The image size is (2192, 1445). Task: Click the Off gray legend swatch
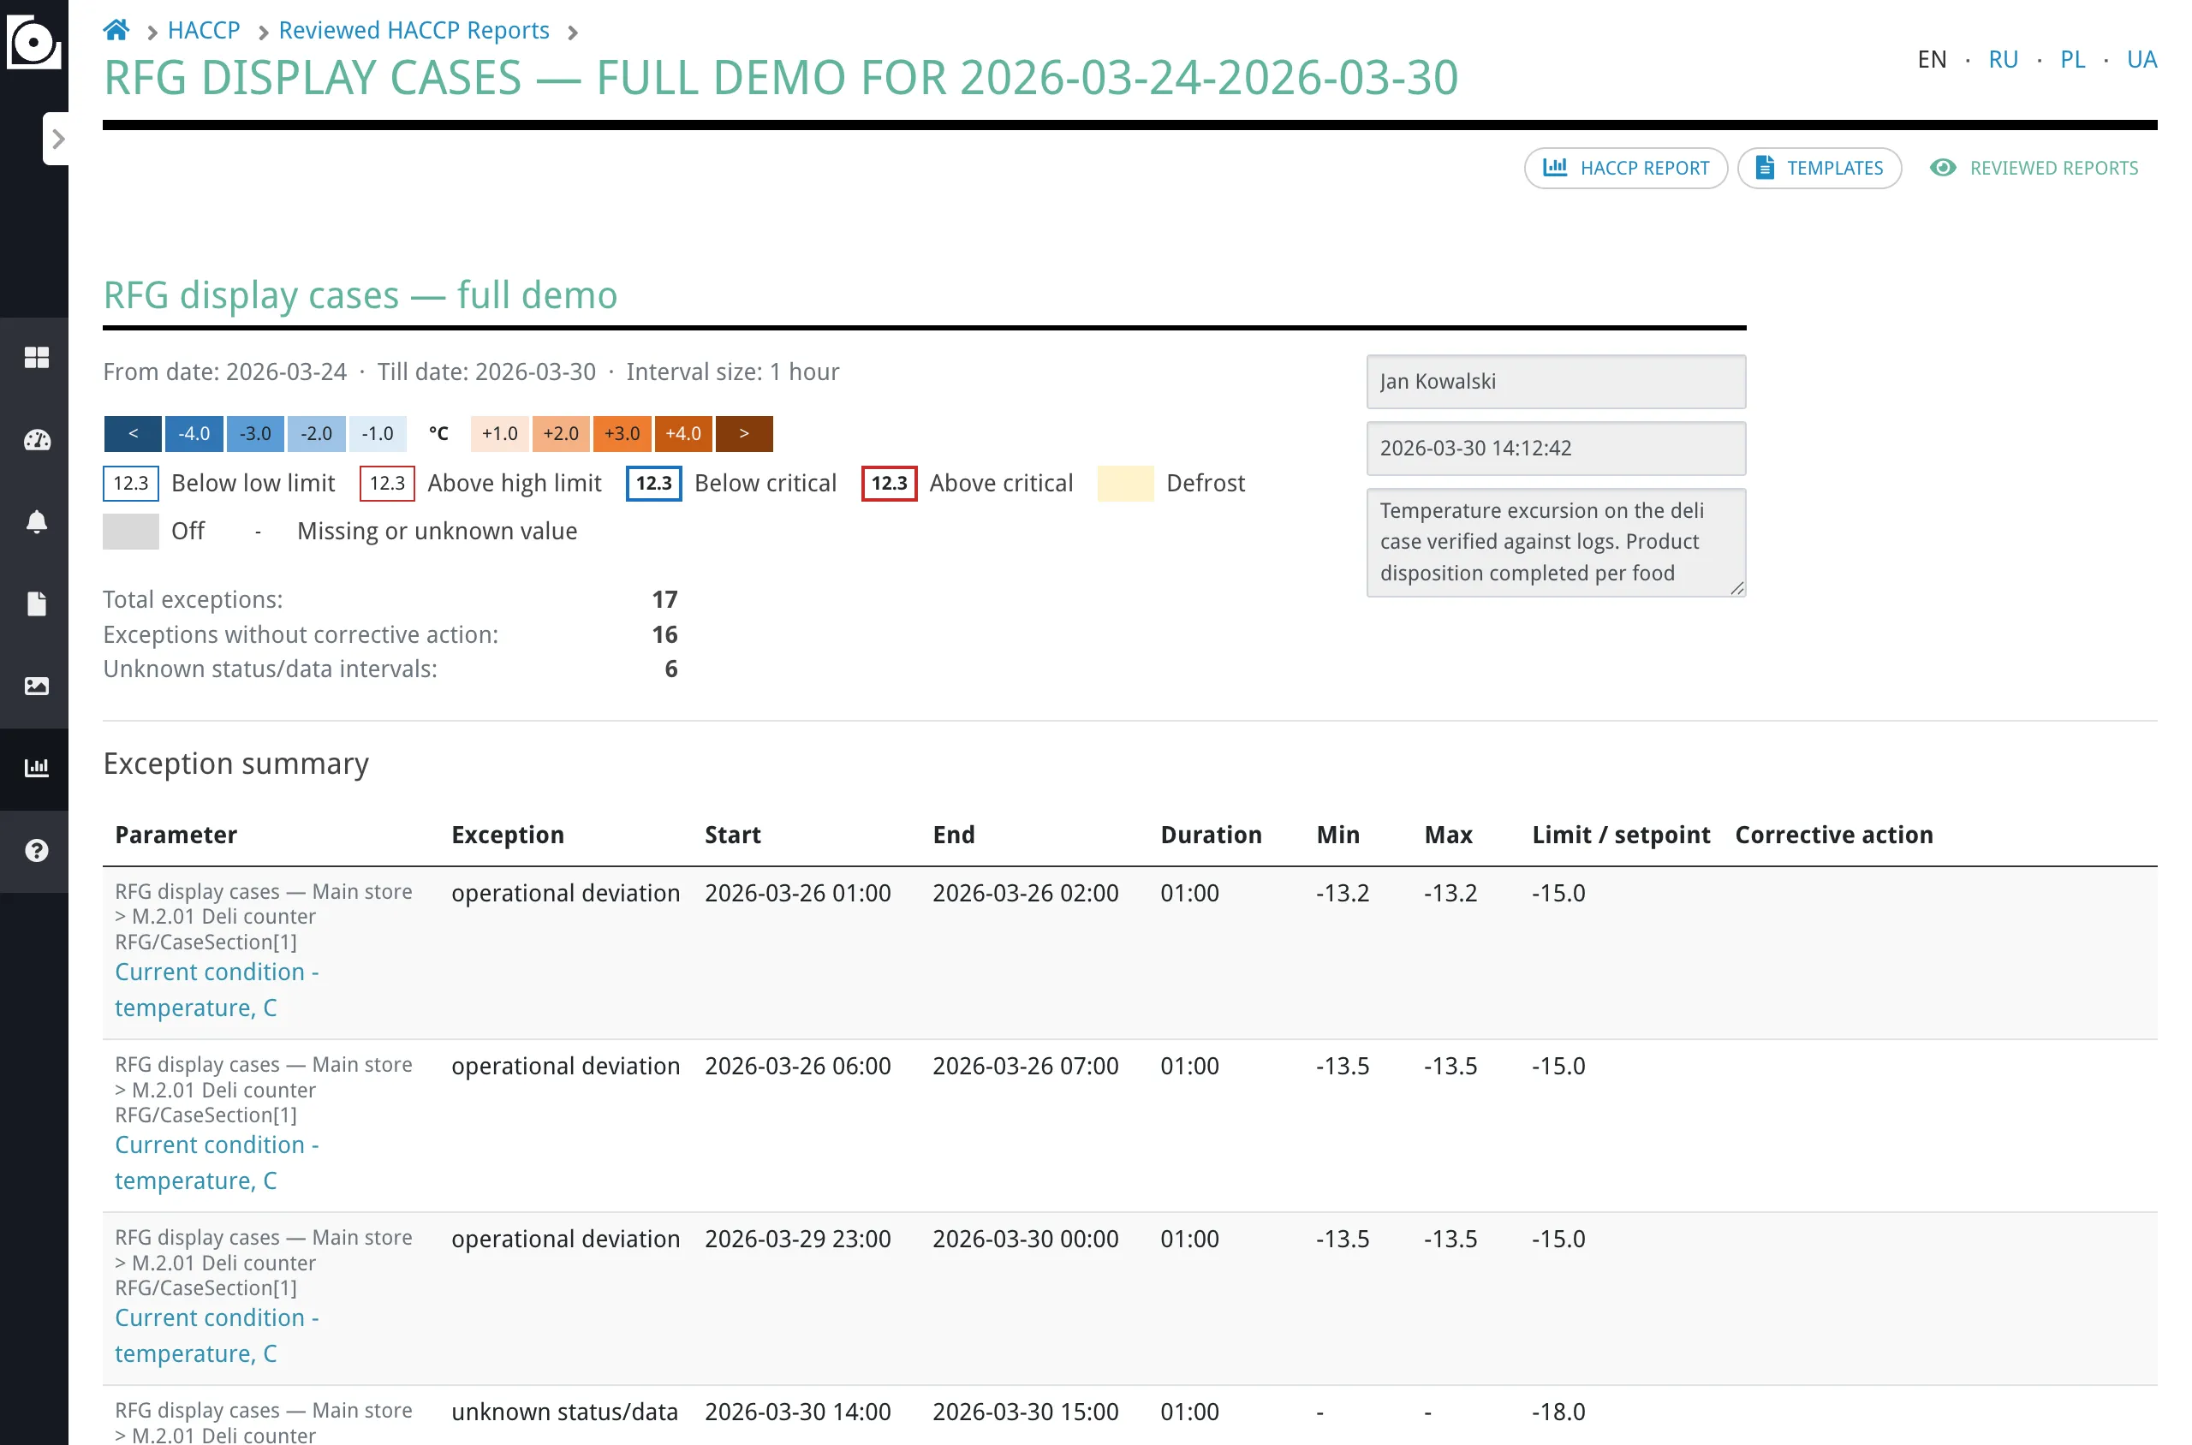pyautogui.click(x=131, y=532)
